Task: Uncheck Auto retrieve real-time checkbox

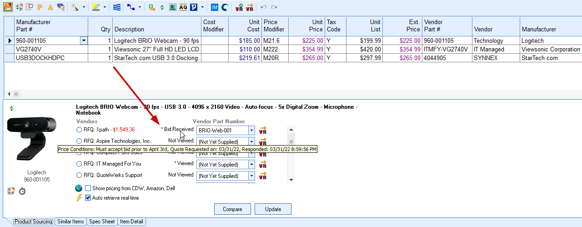Action: [88, 198]
